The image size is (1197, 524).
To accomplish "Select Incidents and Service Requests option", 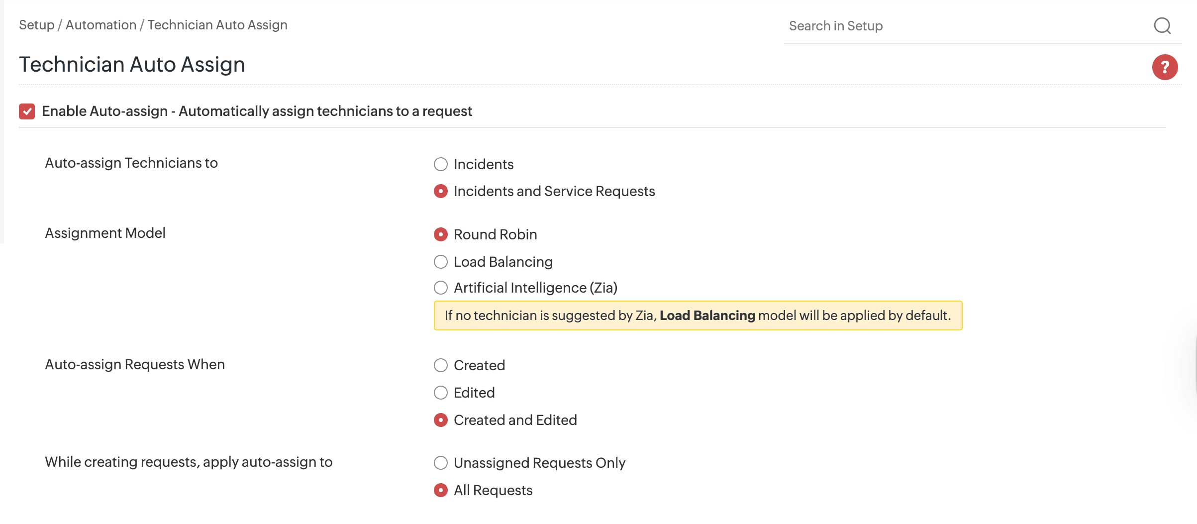I will 441,192.
